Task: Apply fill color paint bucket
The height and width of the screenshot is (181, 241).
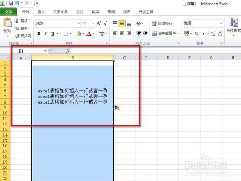Action: [x=79, y=34]
